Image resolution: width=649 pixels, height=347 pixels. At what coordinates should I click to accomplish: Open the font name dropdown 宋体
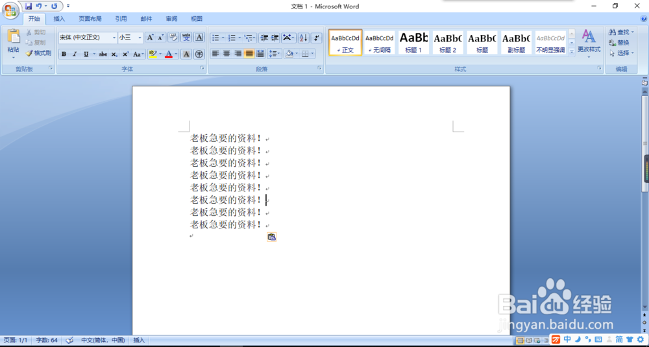pyautogui.click(x=114, y=38)
